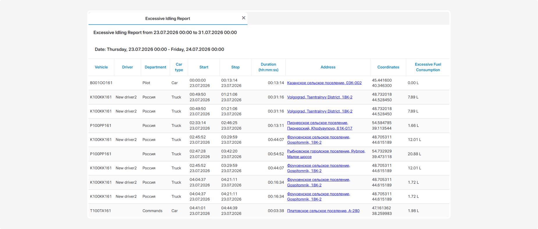
Task: Select vehicle B001OO161 row cell
Action: (101, 83)
